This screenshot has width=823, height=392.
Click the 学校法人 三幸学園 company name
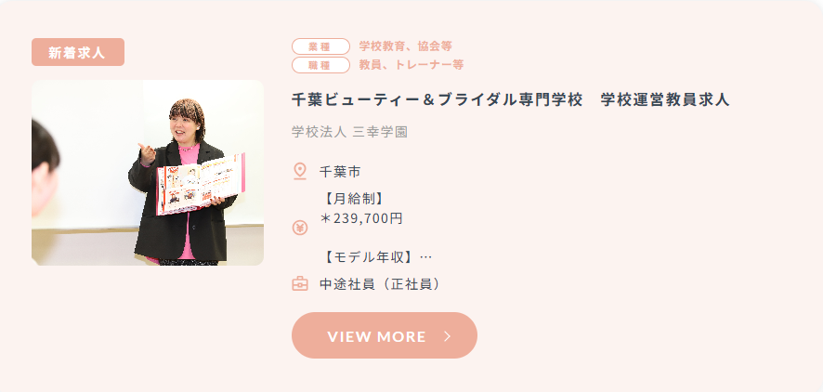point(349,132)
